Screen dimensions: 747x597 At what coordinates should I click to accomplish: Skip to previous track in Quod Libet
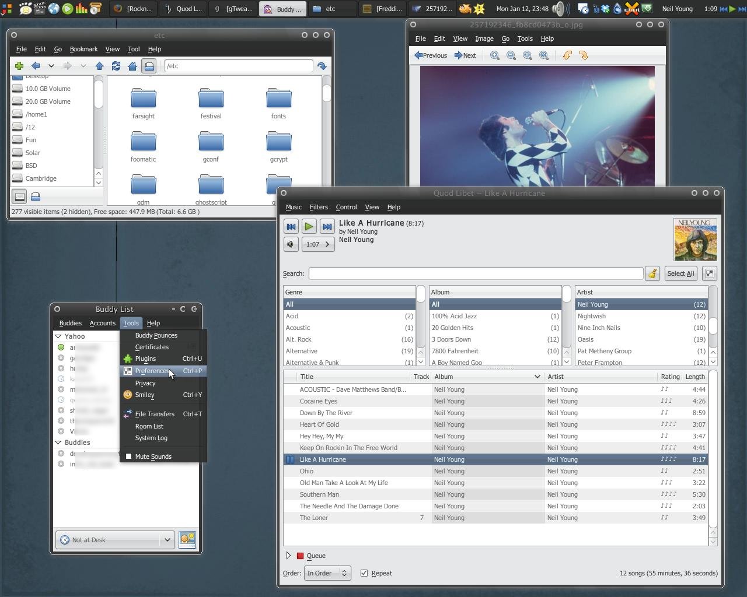pyautogui.click(x=291, y=226)
